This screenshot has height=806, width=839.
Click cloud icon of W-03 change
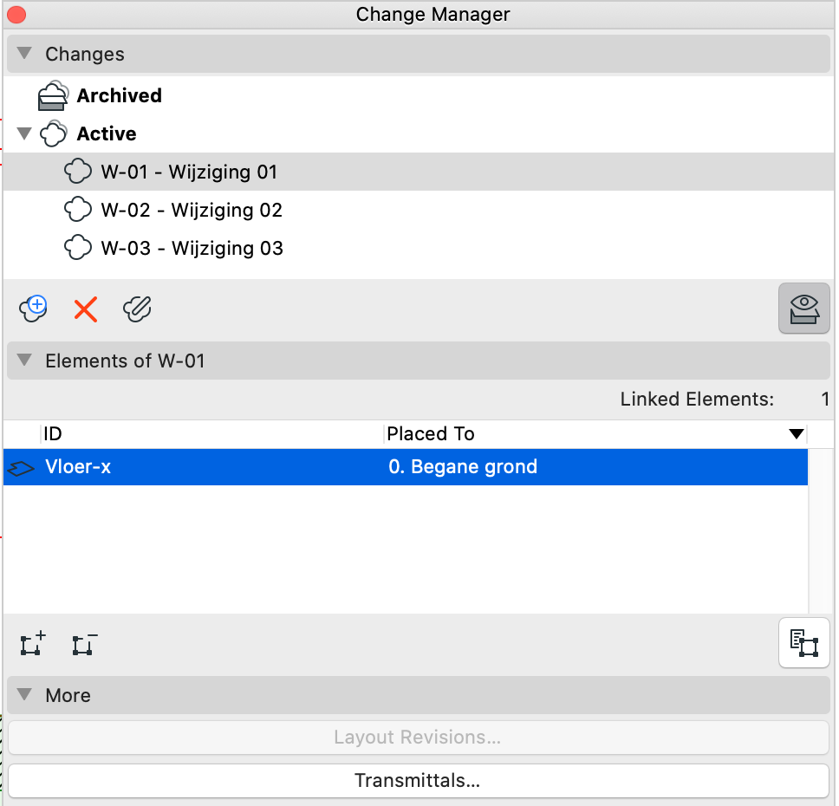78,248
